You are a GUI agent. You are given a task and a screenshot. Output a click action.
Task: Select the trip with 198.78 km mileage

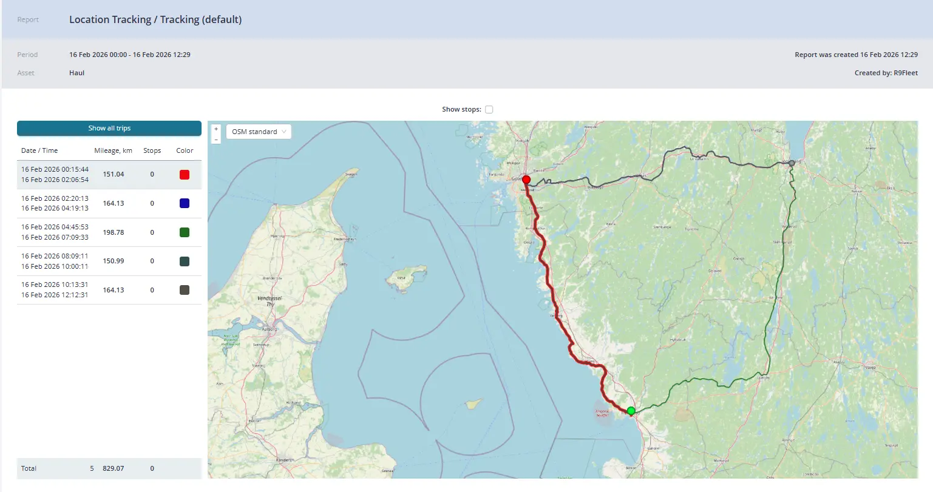coord(113,232)
